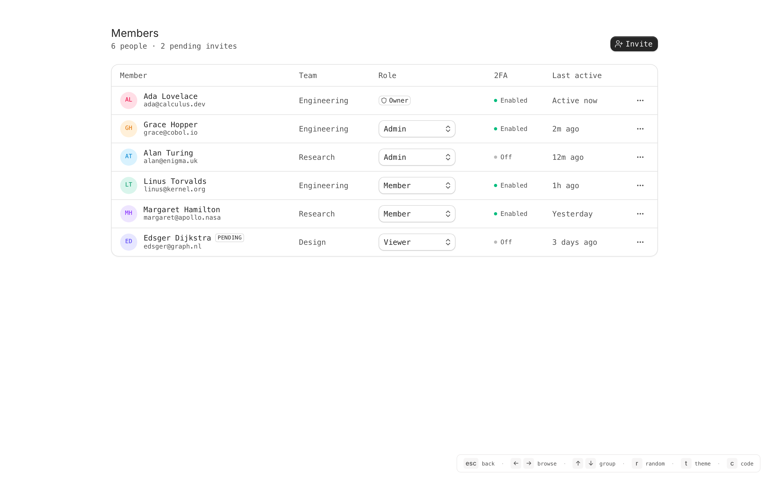Expand Alan Turing's role selector

tap(417, 157)
